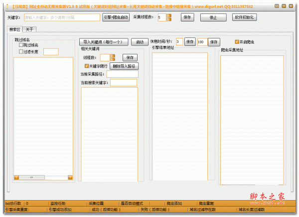
Task: Click the 删除导入路径 button
Action: [x=123, y=66]
